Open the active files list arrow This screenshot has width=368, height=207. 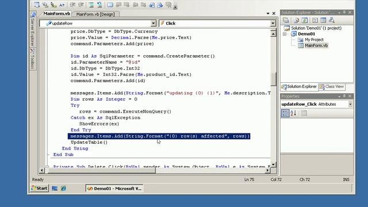click(268, 14)
